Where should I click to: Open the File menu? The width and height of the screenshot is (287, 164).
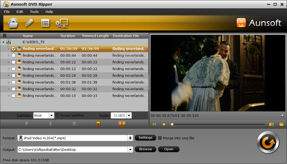click(7, 12)
